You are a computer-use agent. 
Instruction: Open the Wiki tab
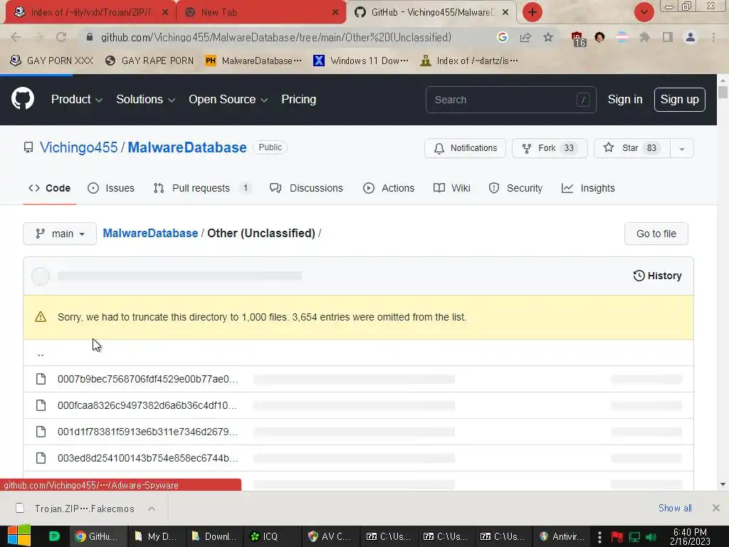click(452, 188)
